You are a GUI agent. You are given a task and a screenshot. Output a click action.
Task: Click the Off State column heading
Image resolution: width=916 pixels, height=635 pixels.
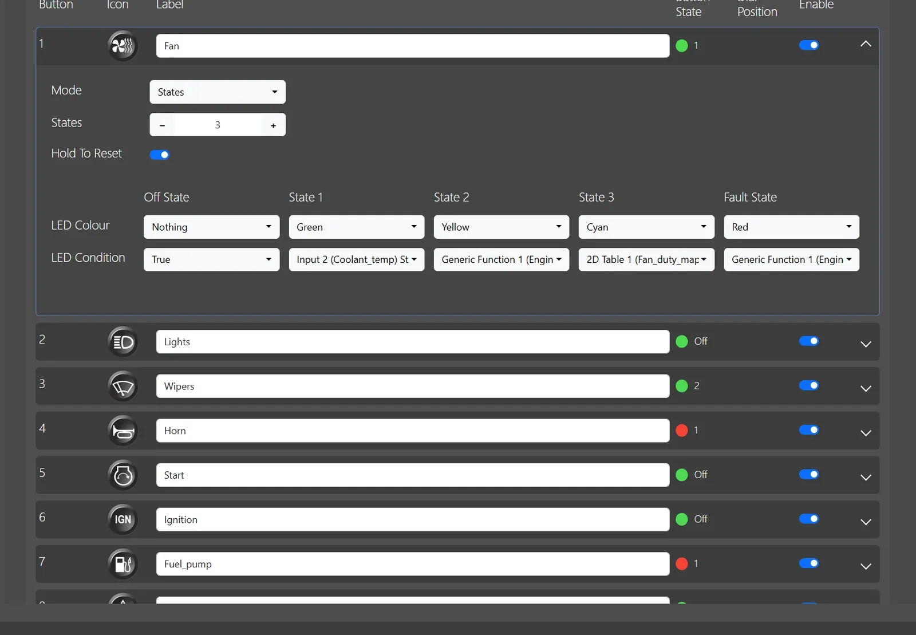(x=167, y=197)
